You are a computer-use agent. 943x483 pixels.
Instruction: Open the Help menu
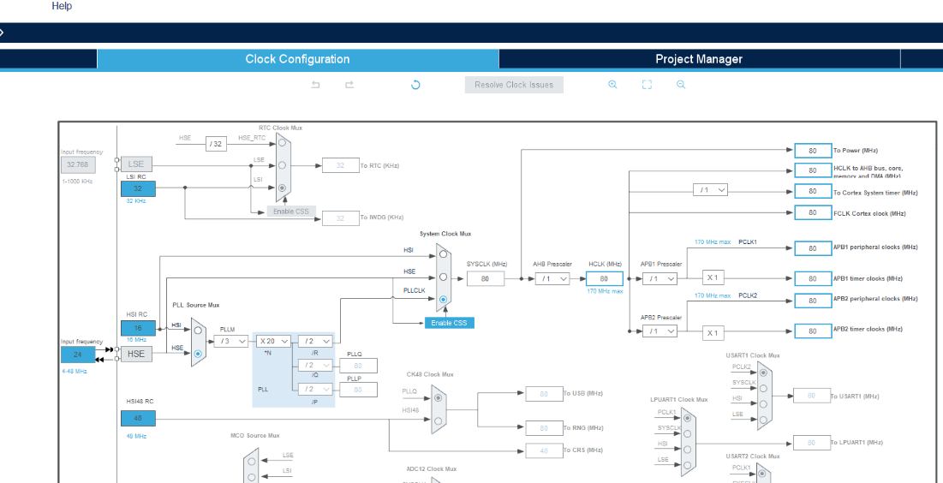(x=62, y=6)
